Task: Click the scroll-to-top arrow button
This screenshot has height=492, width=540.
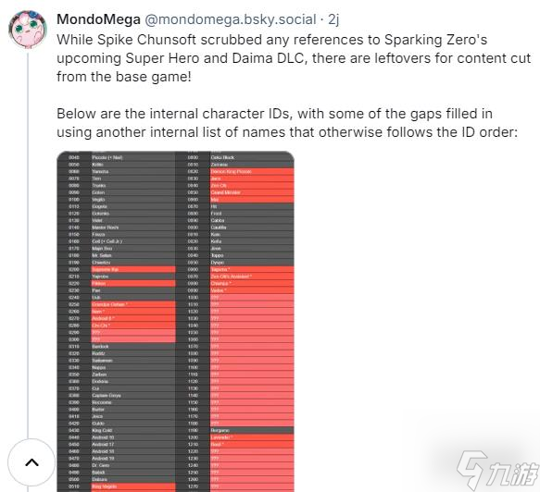Action: (x=31, y=462)
